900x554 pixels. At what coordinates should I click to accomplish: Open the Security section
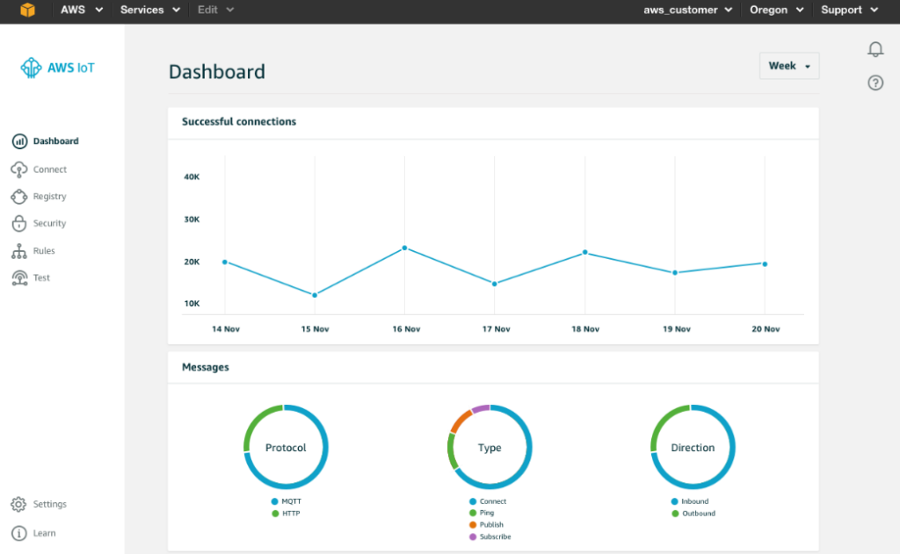19,223
